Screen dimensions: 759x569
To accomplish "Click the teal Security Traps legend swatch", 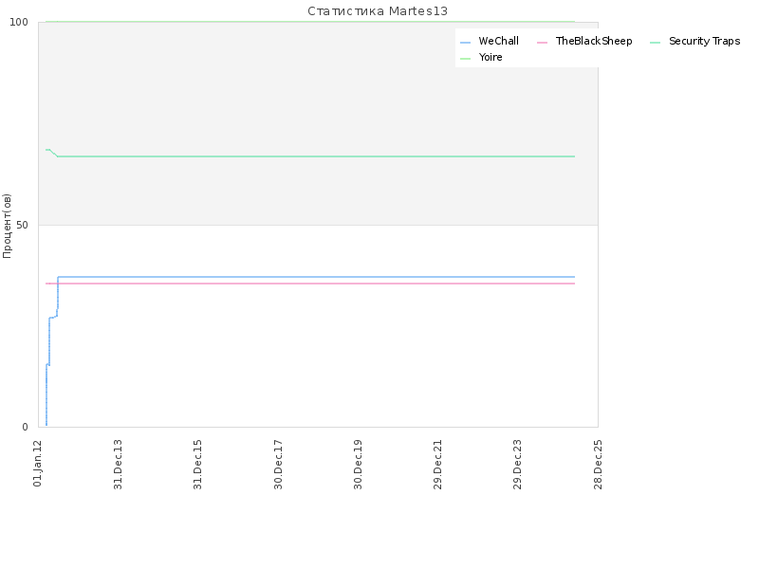I will [656, 43].
